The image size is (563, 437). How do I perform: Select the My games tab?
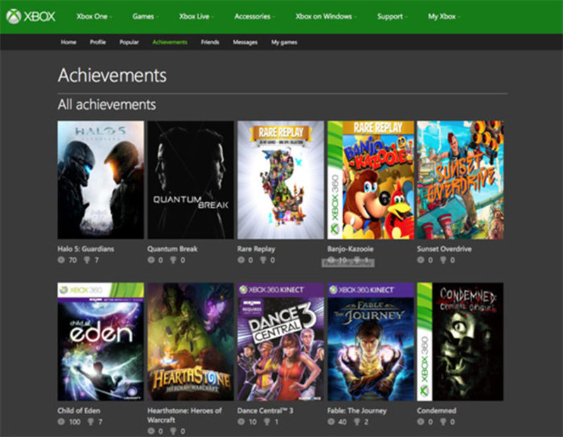284,42
